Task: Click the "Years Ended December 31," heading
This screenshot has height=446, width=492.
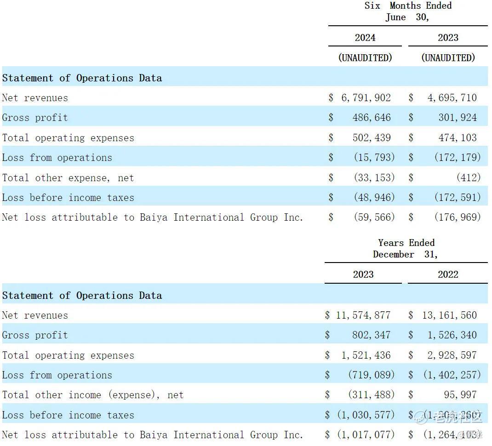Action: [406, 249]
